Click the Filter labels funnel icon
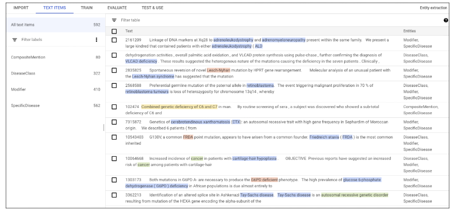453x212 pixels. [x=15, y=40]
